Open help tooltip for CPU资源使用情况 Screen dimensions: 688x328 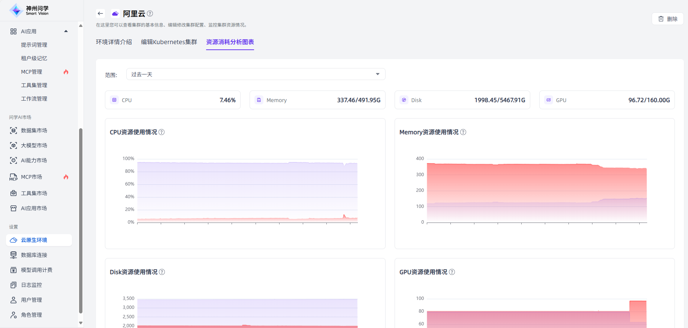coord(162,132)
